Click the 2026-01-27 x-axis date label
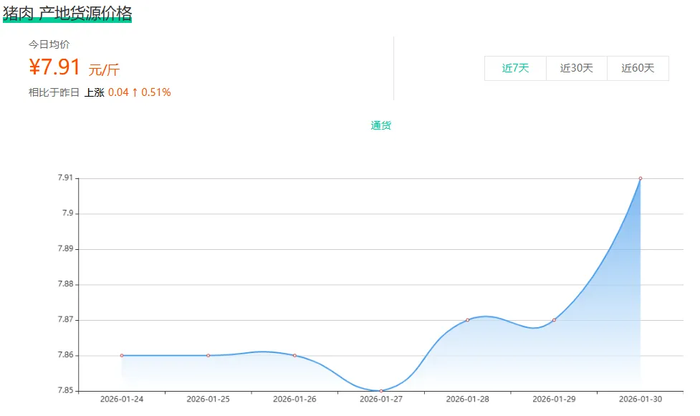 click(381, 399)
